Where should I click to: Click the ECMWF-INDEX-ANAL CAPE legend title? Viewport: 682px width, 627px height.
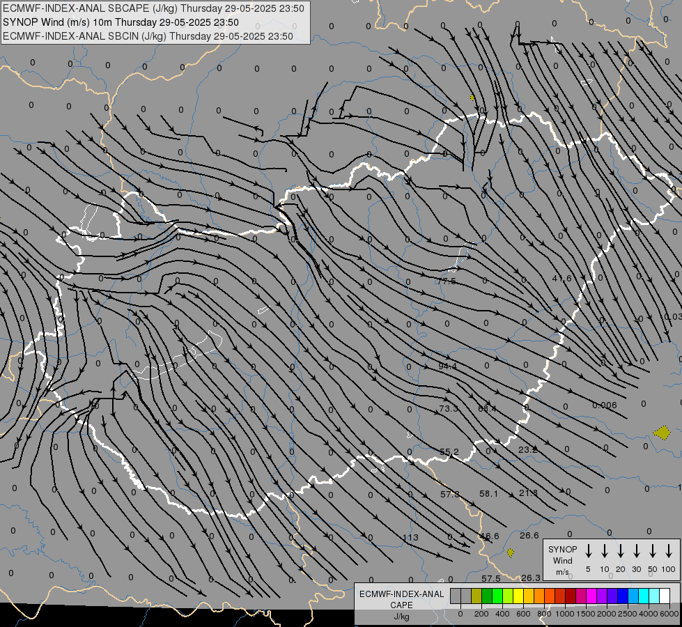(401, 599)
